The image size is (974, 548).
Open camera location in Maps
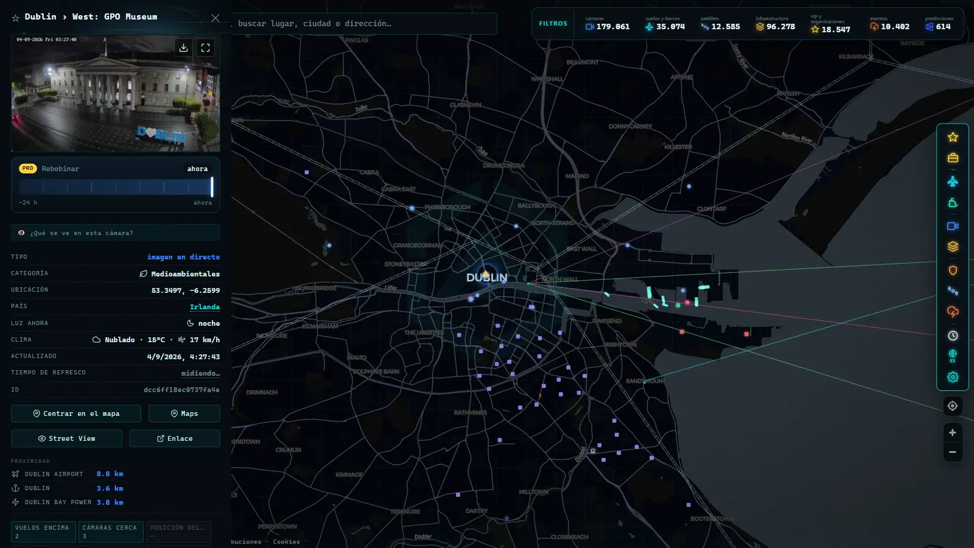click(184, 413)
